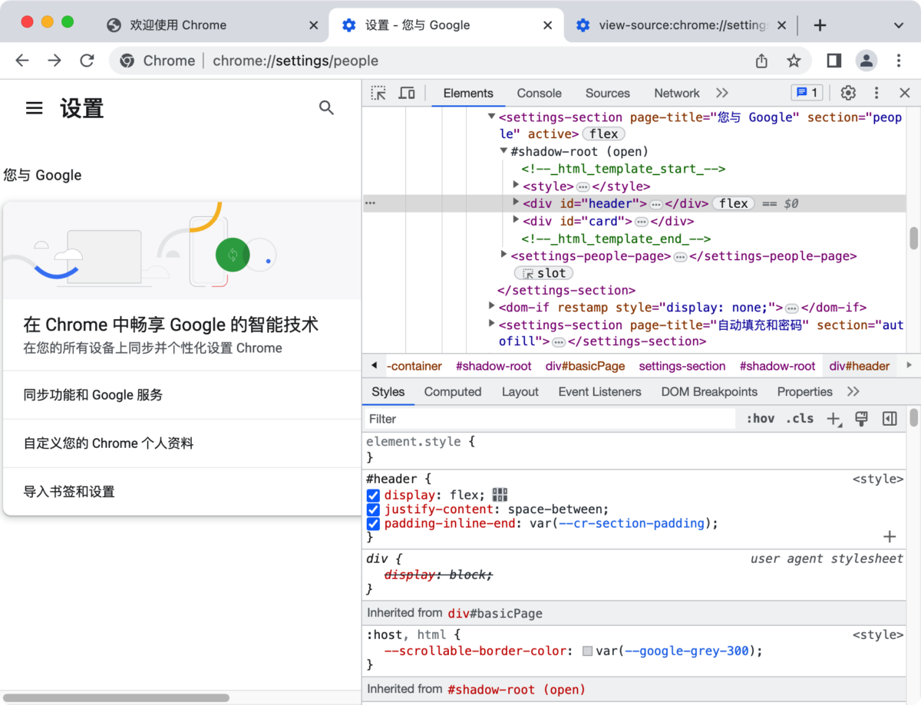Insert a declaration in the #header rule
Viewport: 921px width, 705px height.
pyautogui.click(x=890, y=536)
